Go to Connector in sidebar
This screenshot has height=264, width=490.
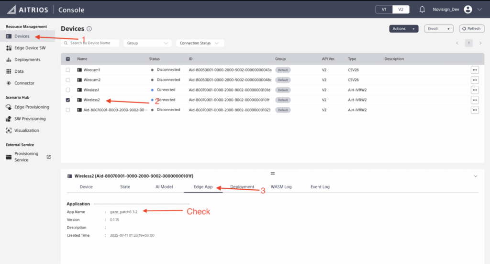pos(24,83)
